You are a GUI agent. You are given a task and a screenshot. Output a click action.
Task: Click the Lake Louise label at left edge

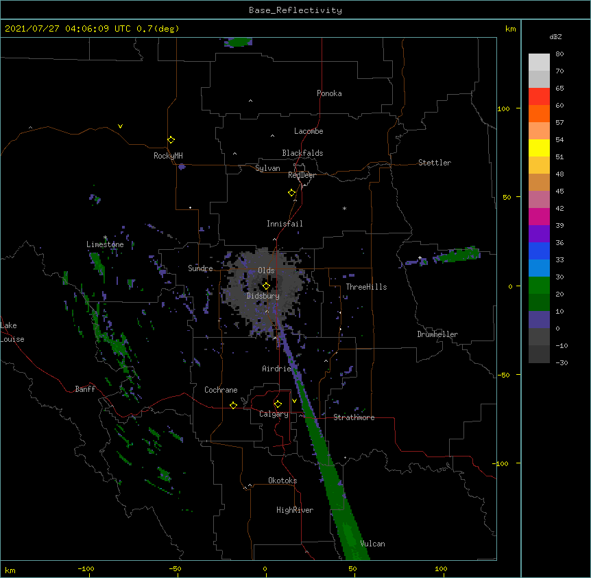tap(12, 332)
